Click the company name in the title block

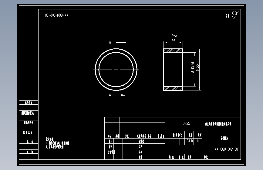click(218, 124)
